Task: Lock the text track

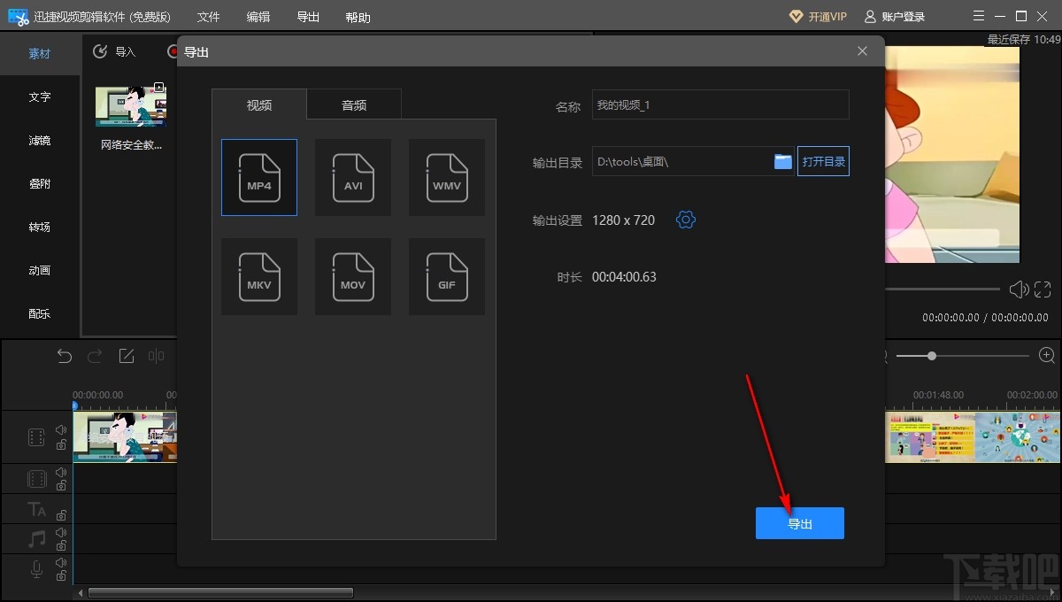Action: (x=61, y=514)
